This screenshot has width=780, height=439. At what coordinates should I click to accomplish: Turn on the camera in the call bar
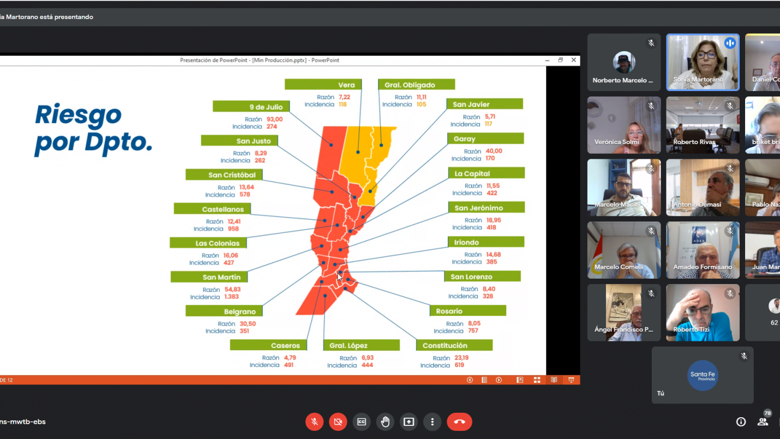338,422
